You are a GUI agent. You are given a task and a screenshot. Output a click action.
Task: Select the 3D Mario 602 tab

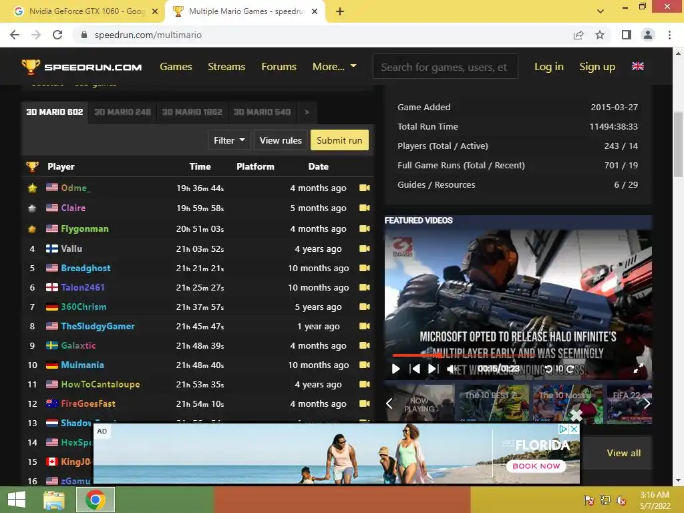(x=55, y=112)
